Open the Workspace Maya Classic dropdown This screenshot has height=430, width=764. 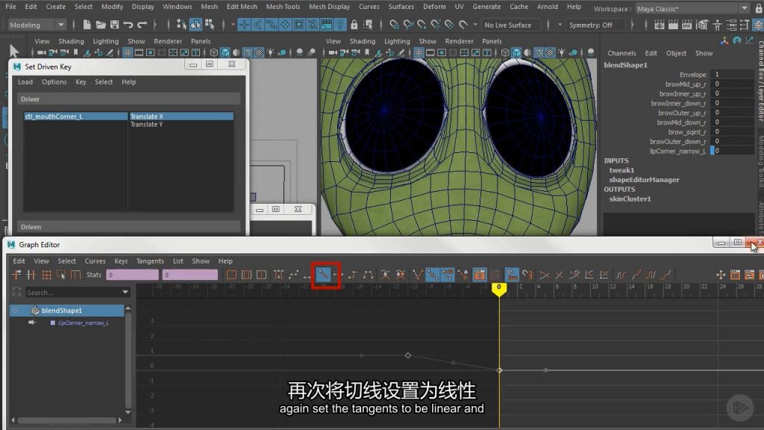click(692, 9)
